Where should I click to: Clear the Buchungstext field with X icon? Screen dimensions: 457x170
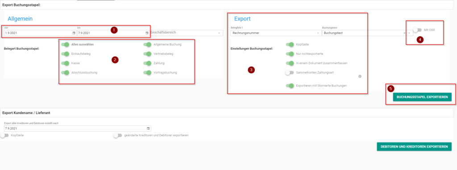click(x=404, y=33)
